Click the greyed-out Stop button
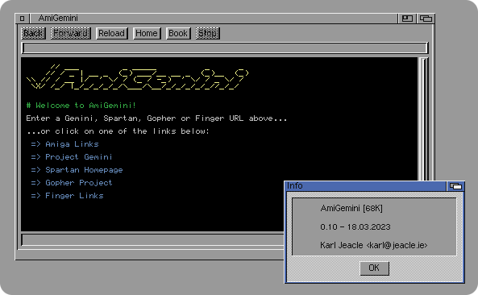478x295 pixels. click(208, 33)
